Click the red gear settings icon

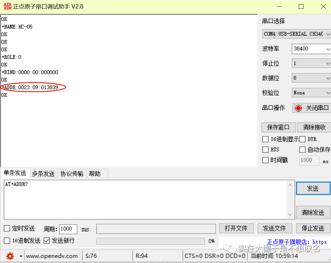coord(10,256)
